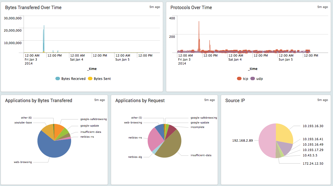This screenshot has height=186, width=333.
Task: Open the Protocols Over Time panel title
Action: click(x=191, y=8)
